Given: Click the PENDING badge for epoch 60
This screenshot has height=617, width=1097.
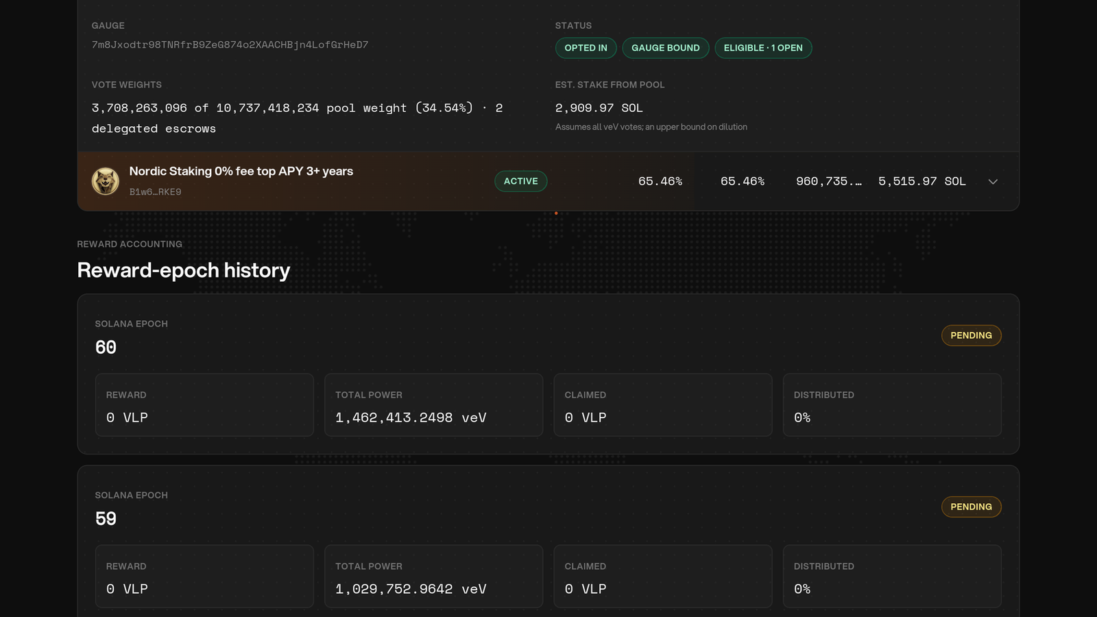Looking at the screenshot, I should tap(972, 335).
